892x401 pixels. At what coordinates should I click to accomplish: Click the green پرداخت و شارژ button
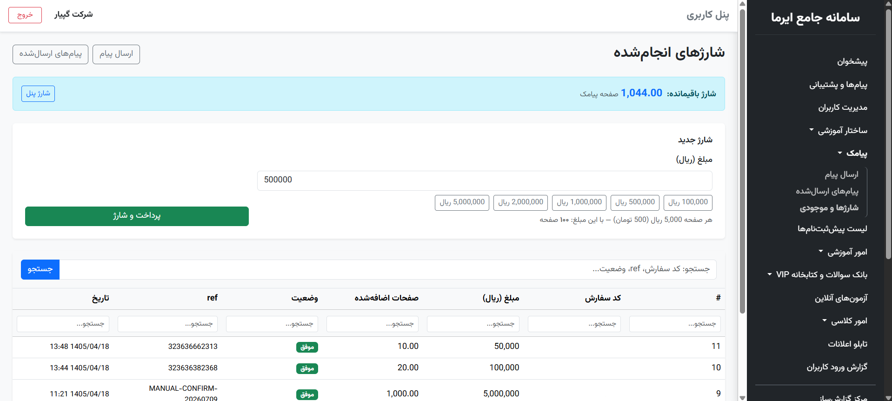tap(137, 216)
